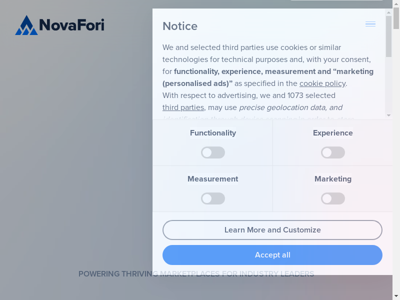This screenshot has width=400, height=300.
Task: Click the Notice text scroll-down arrow
Action: click(x=388, y=115)
